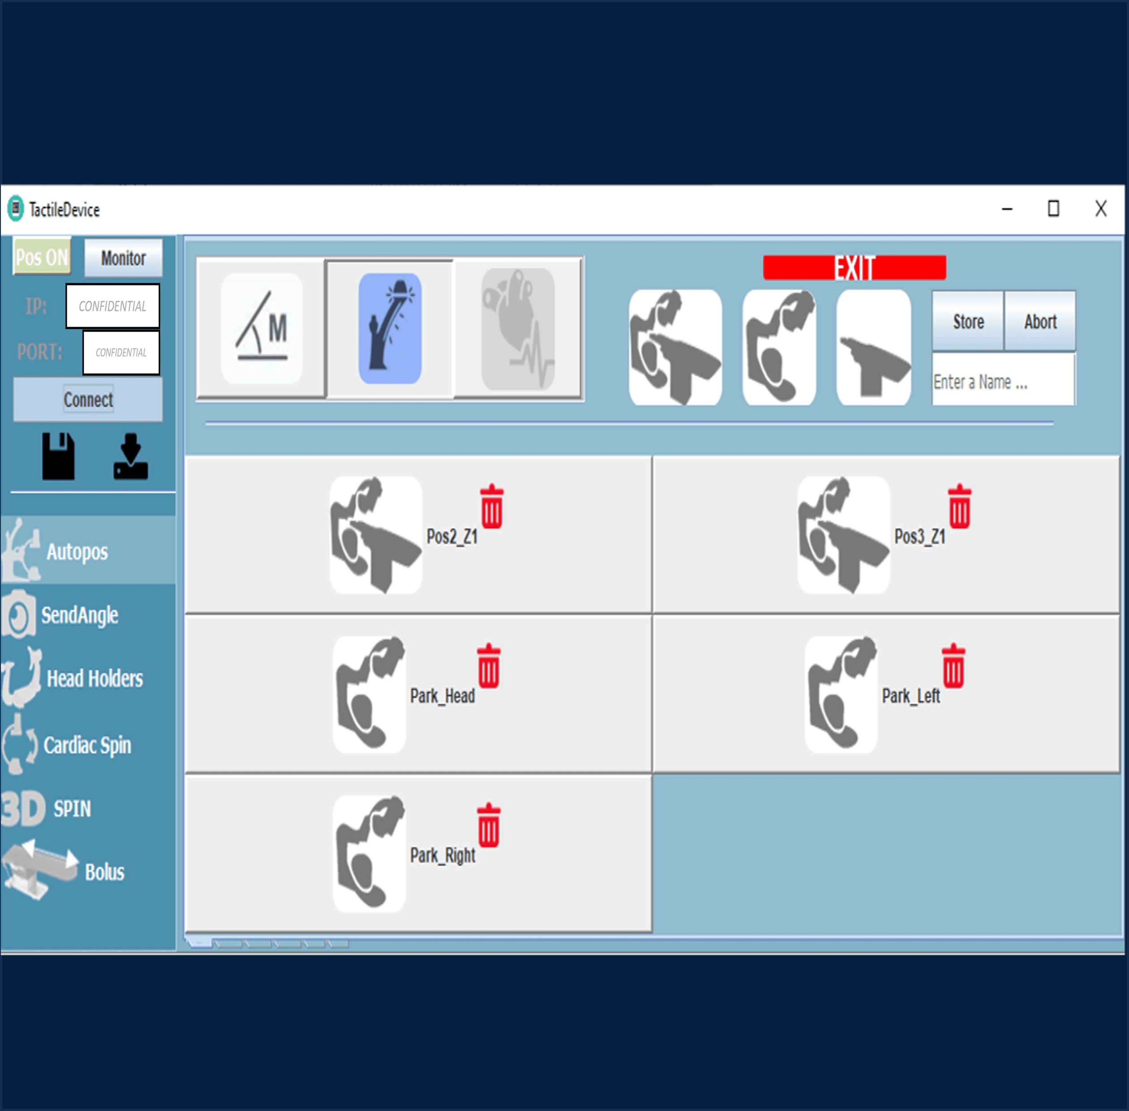
Task: Go to the Cardiac Spin section
Action: tap(87, 745)
